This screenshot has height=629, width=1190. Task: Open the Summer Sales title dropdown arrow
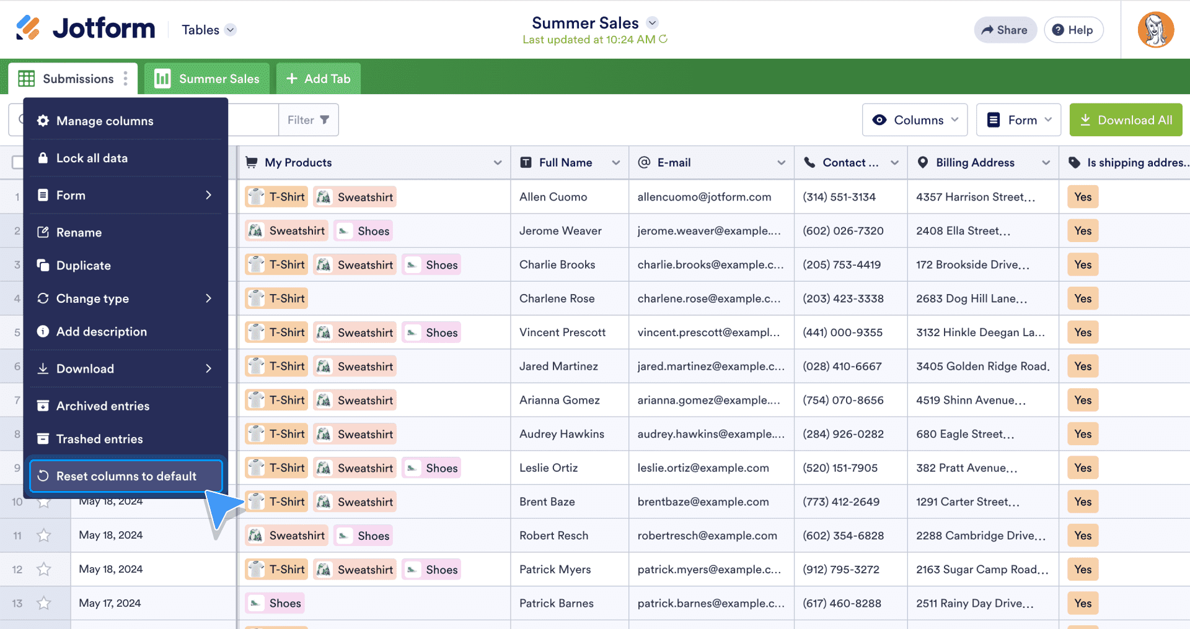652,23
